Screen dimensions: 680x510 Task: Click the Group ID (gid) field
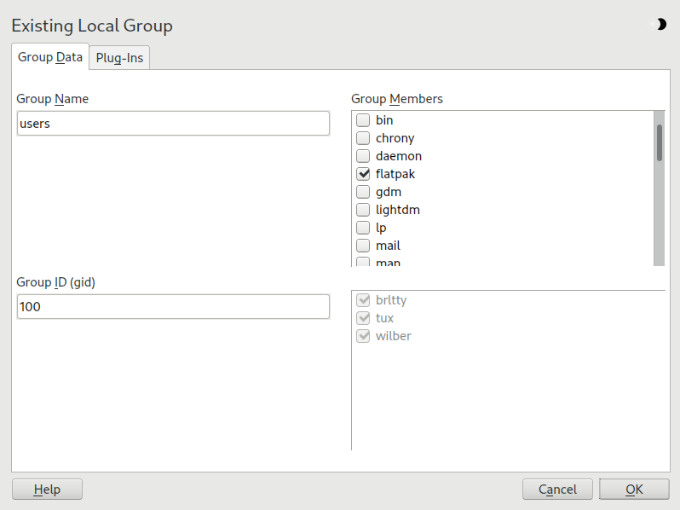click(x=173, y=306)
